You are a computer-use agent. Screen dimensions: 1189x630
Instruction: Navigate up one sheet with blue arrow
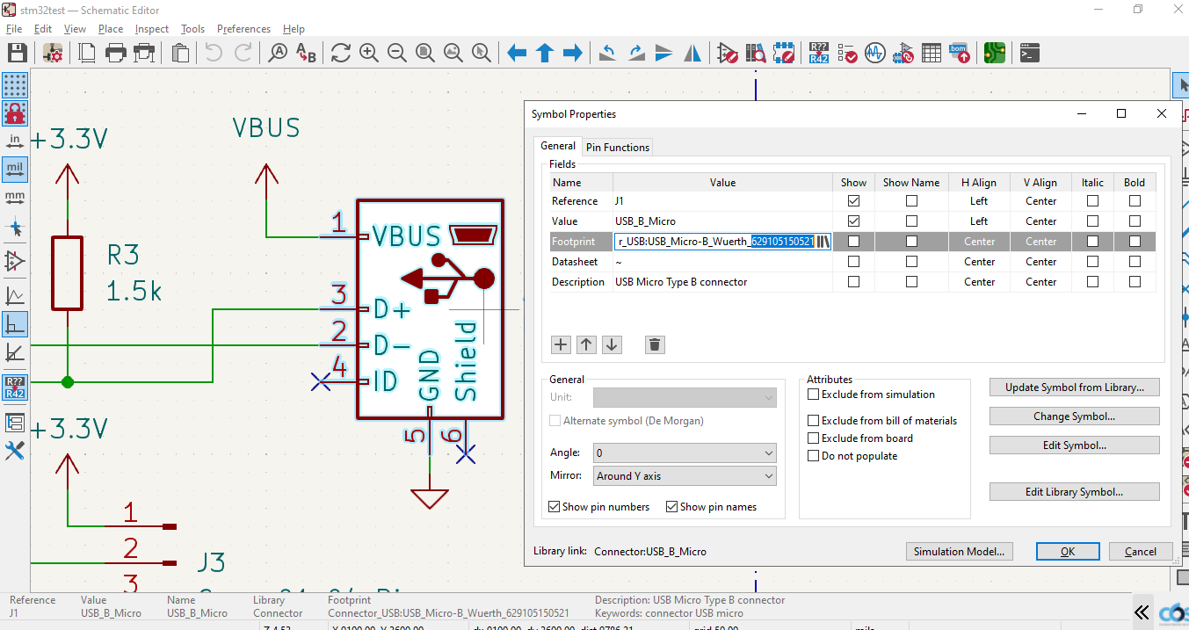click(545, 53)
